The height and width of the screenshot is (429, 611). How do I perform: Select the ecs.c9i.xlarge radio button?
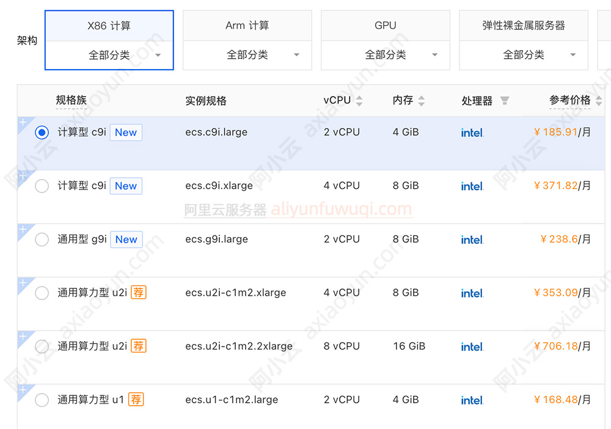pyautogui.click(x=42, y=186)
